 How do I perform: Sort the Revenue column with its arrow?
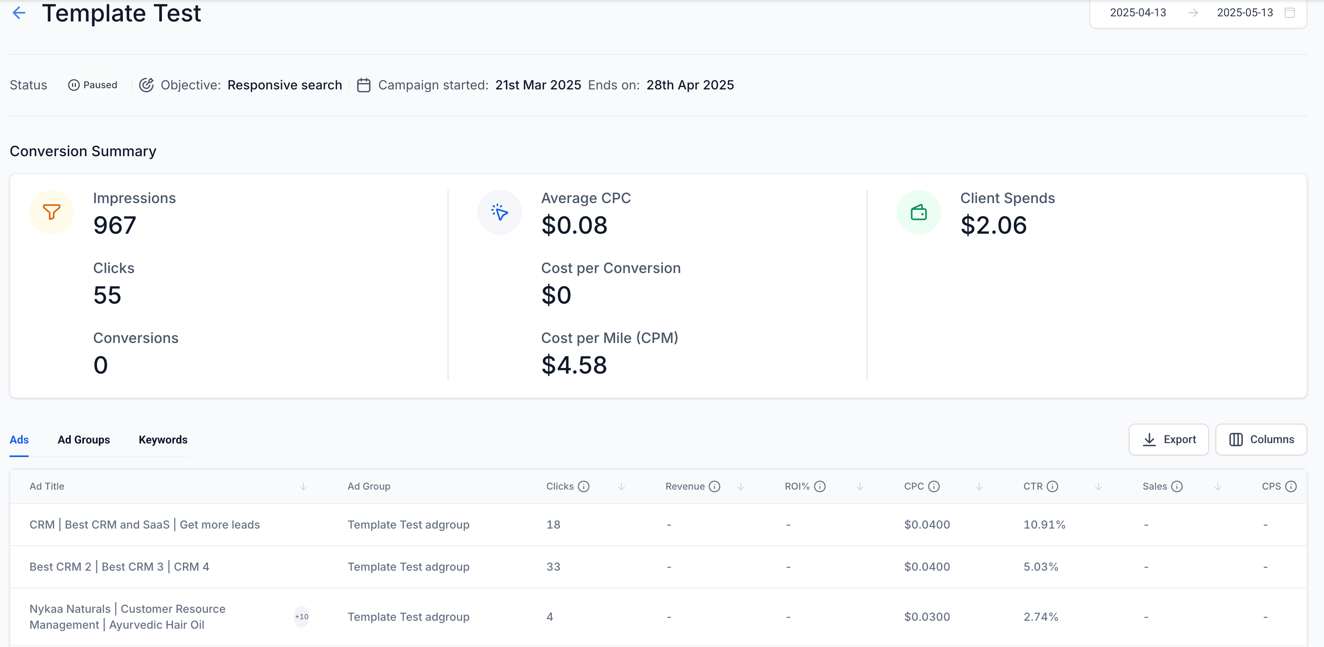coord(741,487)
